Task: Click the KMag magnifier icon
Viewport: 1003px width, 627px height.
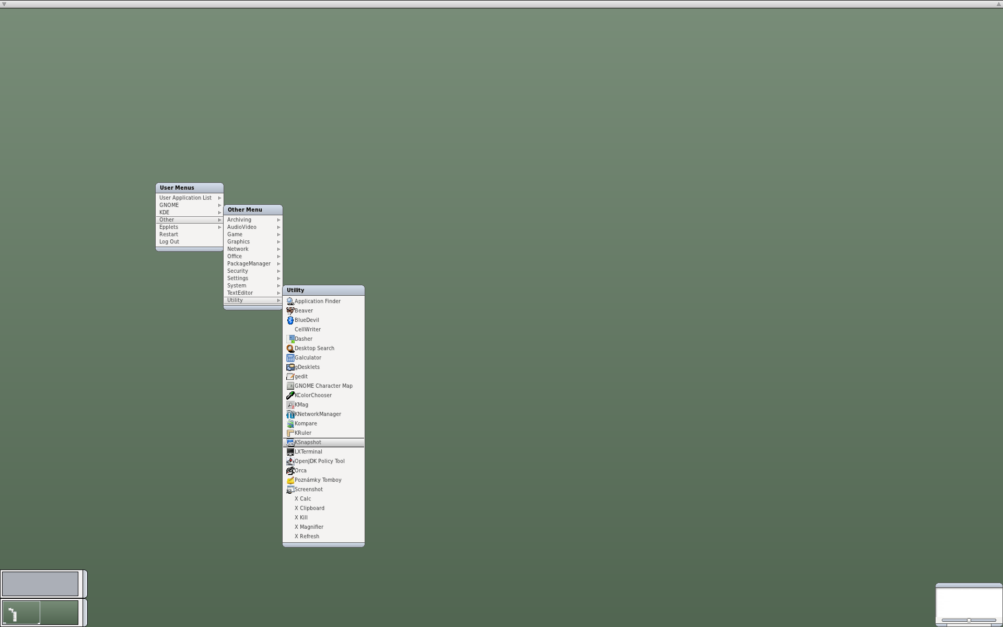Action: 290,405
